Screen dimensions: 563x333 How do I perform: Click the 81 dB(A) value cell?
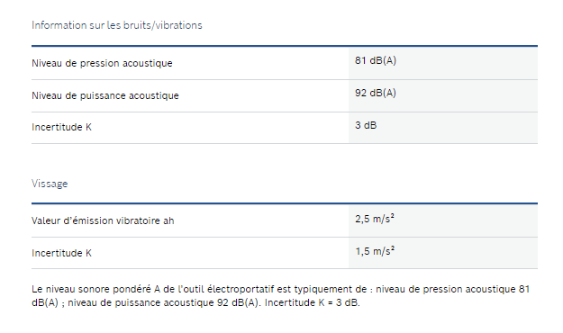click(442, 63)
